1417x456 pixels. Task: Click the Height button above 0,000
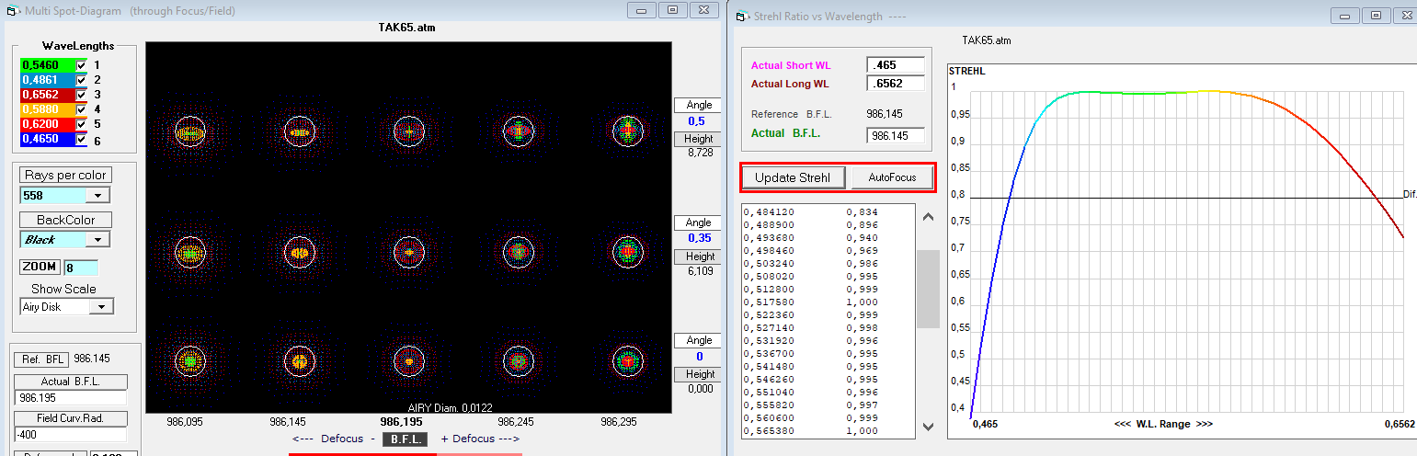[699, 374]
